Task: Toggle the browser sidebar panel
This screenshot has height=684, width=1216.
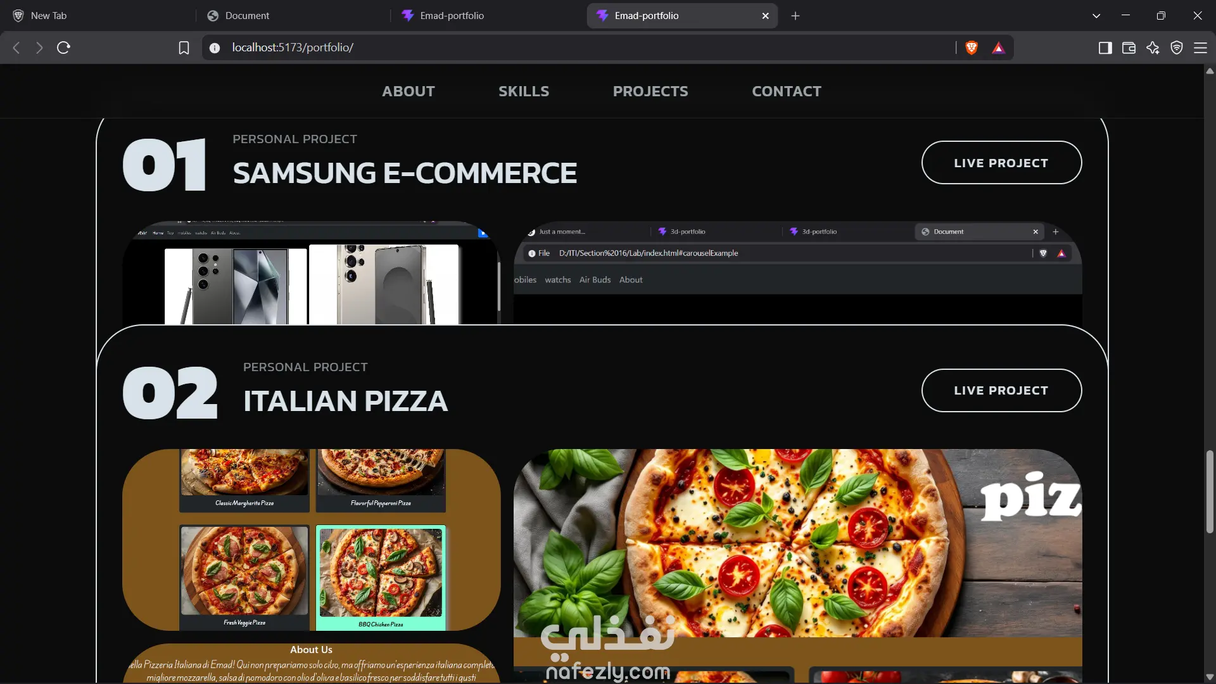Action: click(x=1105, y=47)
